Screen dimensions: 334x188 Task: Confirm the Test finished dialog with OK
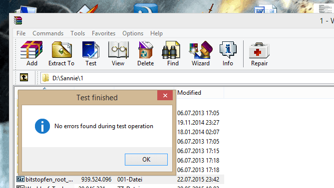(x=146, y=160)
